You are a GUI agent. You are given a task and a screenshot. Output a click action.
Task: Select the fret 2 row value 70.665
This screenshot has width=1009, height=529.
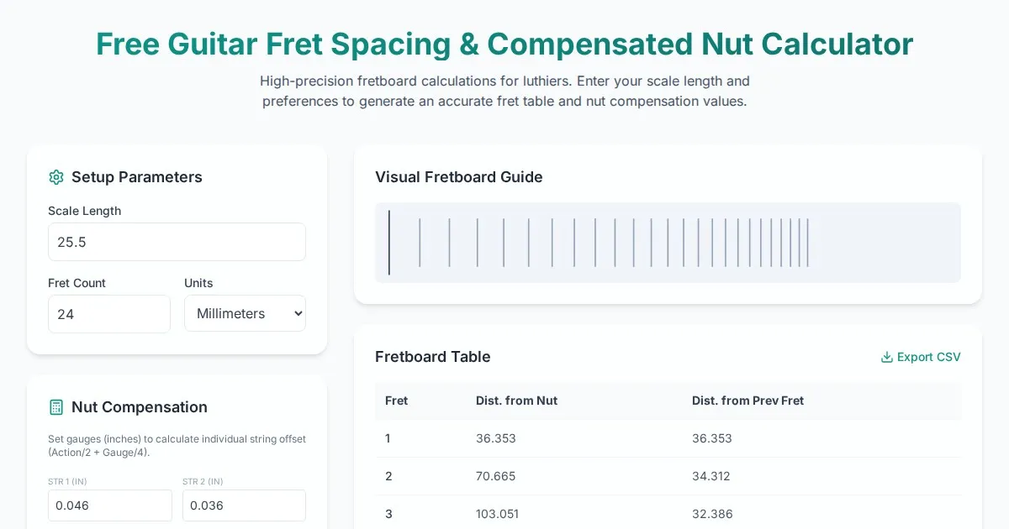click(496, 476)
